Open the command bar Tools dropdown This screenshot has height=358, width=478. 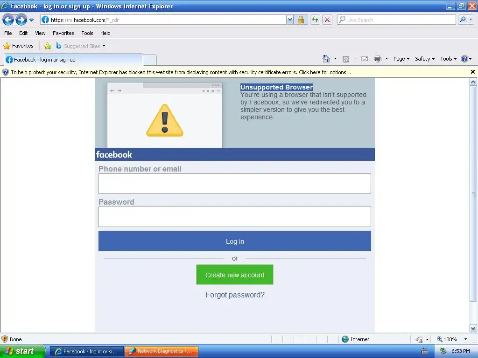(x=448, y=59)
